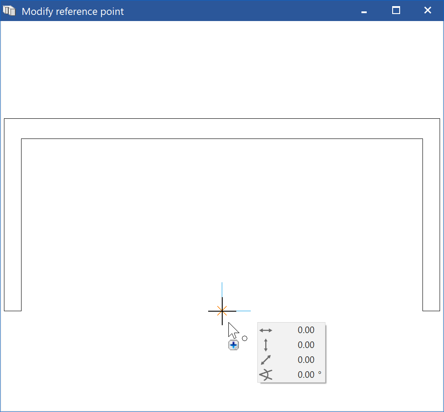Click the bottom end of the left wall
Screen dimensions: 444x412
point(13,311)
